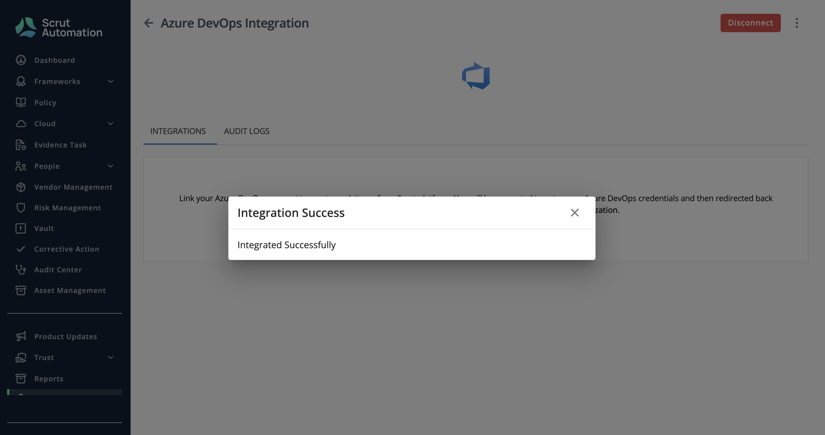Click the People icon in sidebar

pos(21,166)
